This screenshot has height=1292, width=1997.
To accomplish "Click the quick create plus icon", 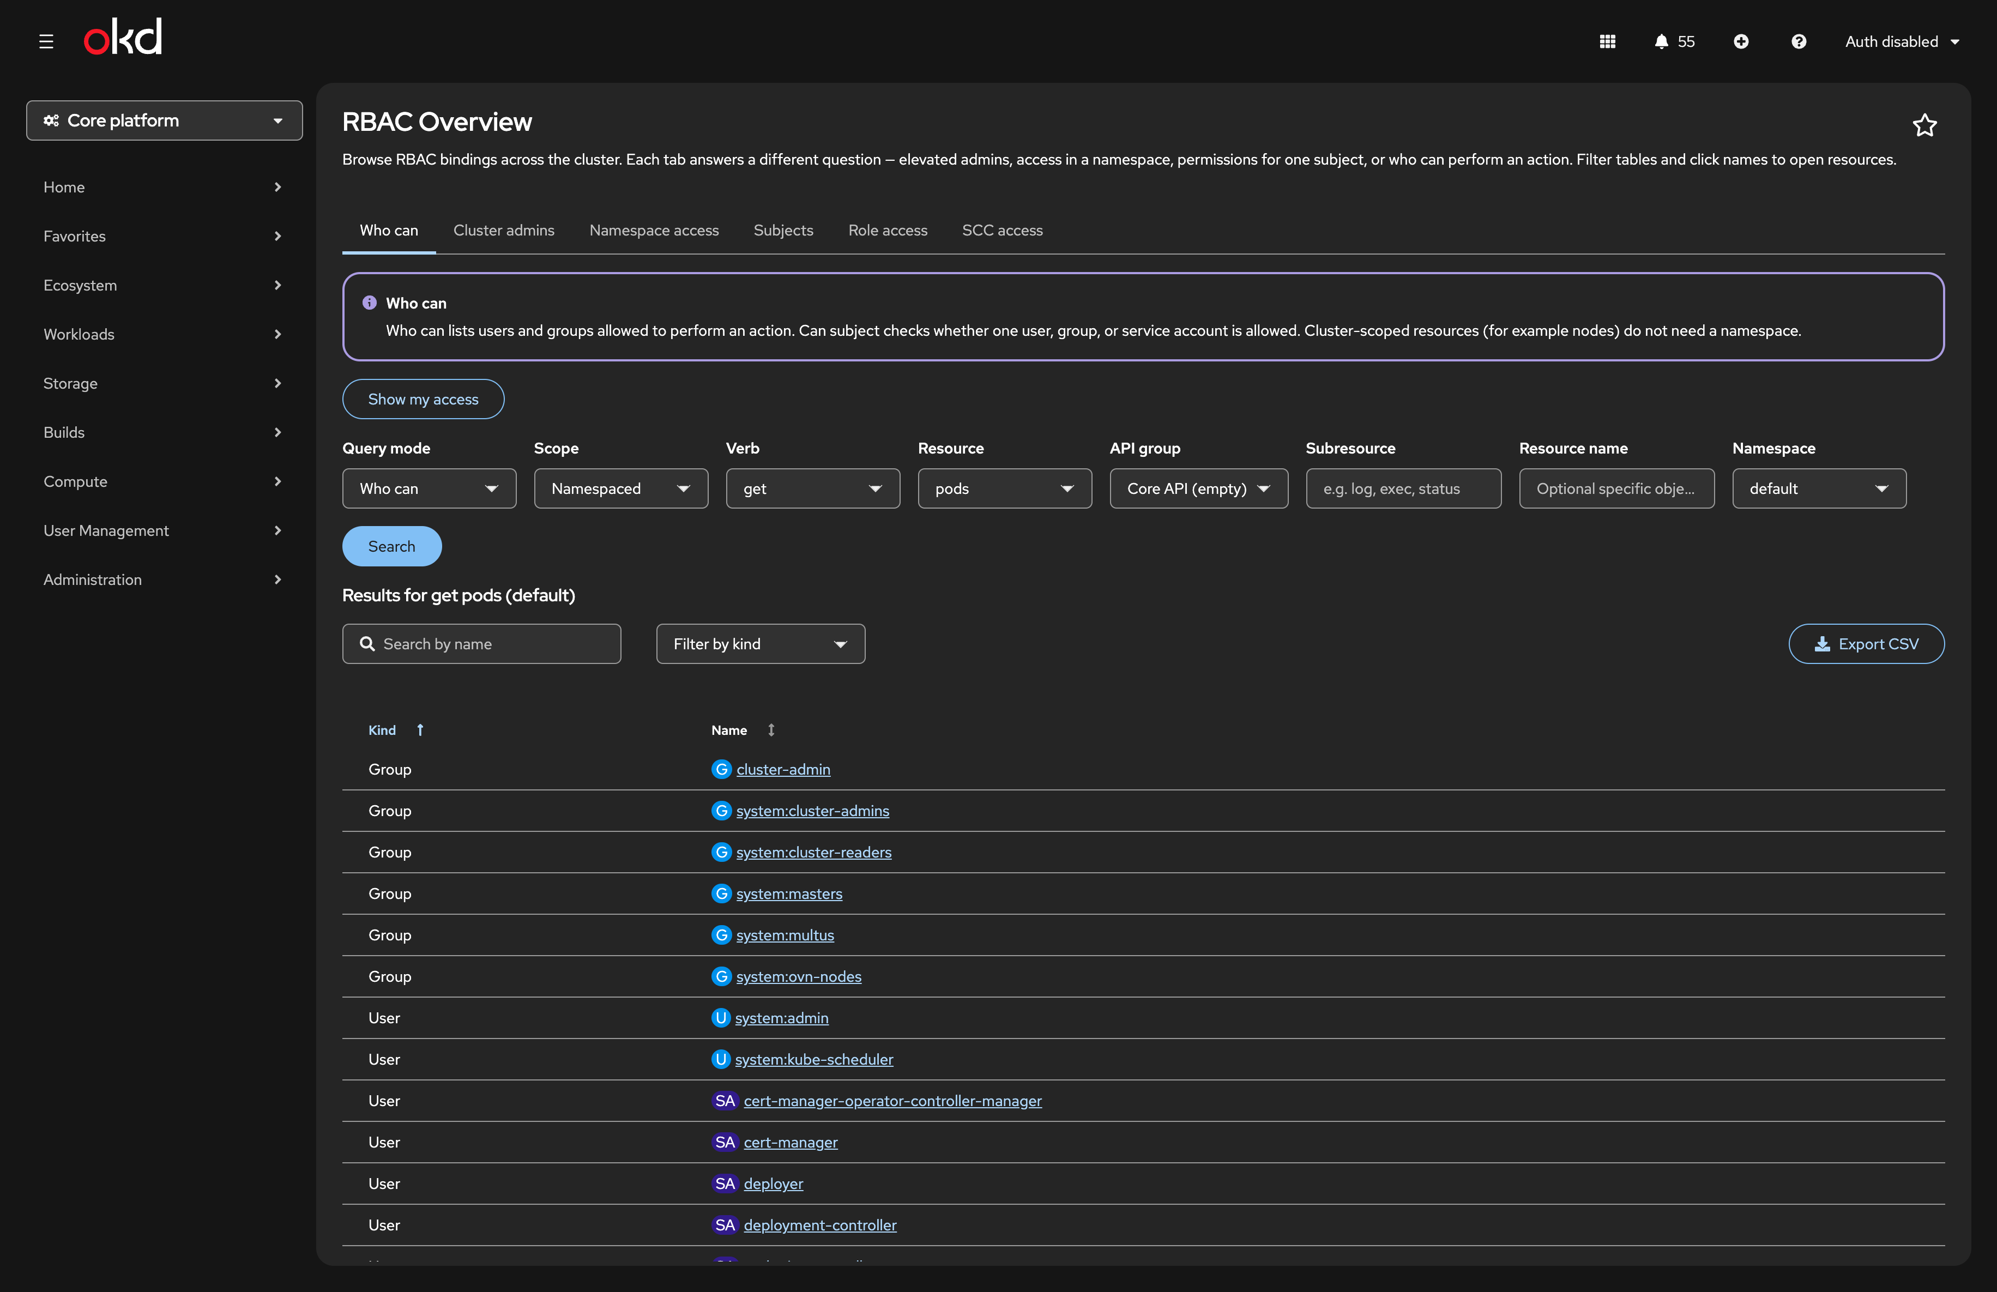I will (x=1741, y=41).
